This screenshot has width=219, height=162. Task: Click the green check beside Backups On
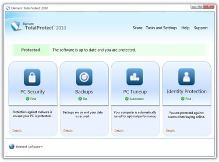80,99
